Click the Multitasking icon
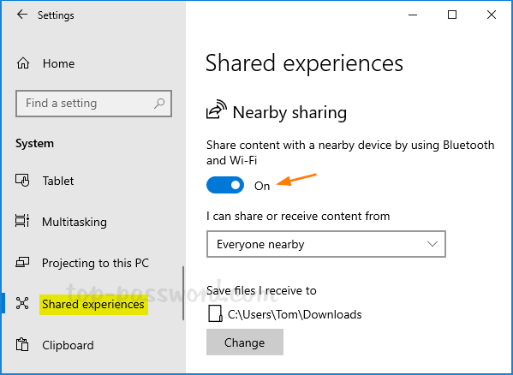This screenshot has height=375, width=513. click(x=22, y=221)
